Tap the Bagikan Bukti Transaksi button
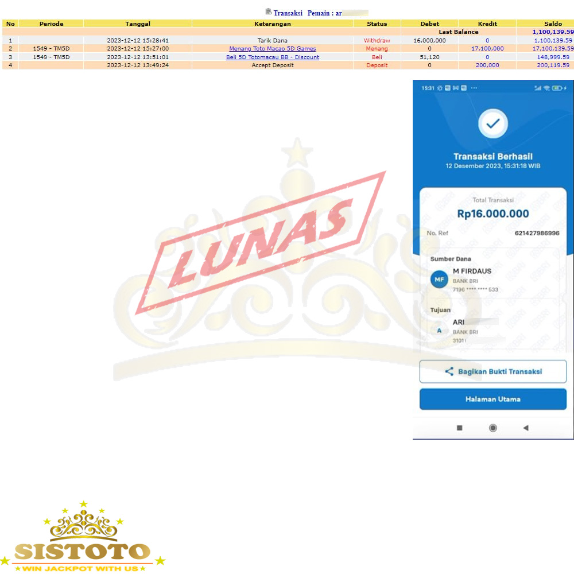 pos(492,371)
